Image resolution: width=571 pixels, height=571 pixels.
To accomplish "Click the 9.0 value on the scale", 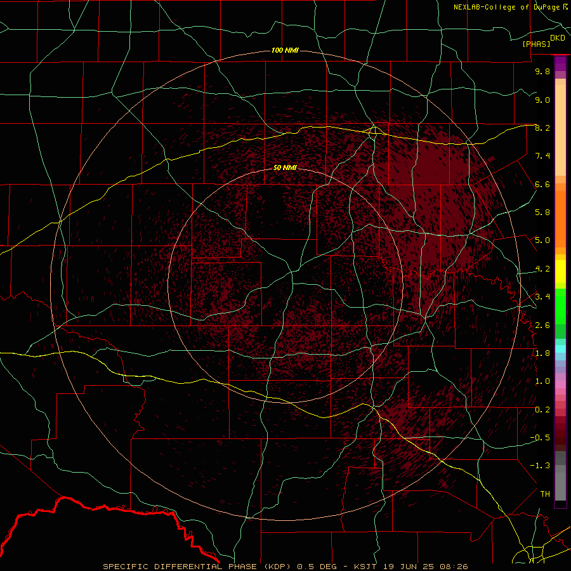I will tap(542, 100).
